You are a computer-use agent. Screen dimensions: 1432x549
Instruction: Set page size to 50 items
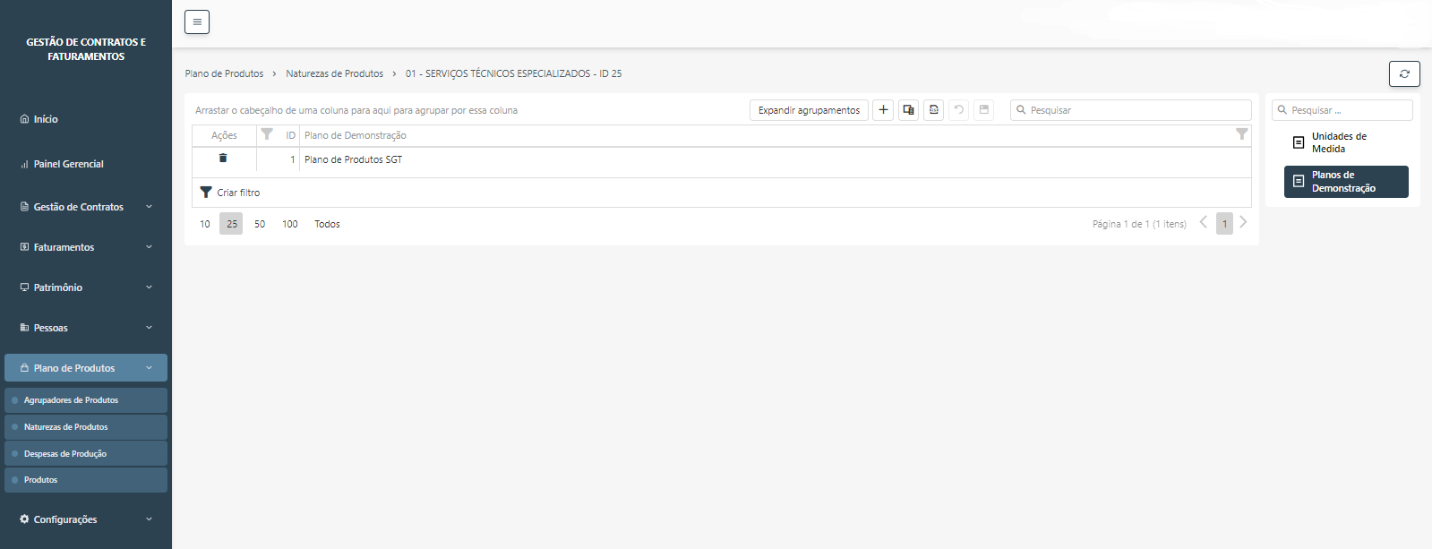click(x=260, y=224)
